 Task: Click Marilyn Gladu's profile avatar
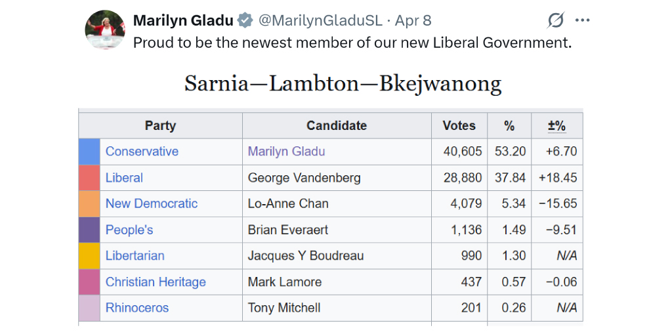(106, 29)
